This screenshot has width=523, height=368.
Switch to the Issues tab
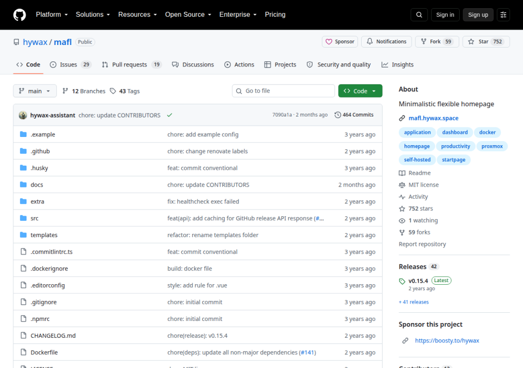click(x=70, y=65)
